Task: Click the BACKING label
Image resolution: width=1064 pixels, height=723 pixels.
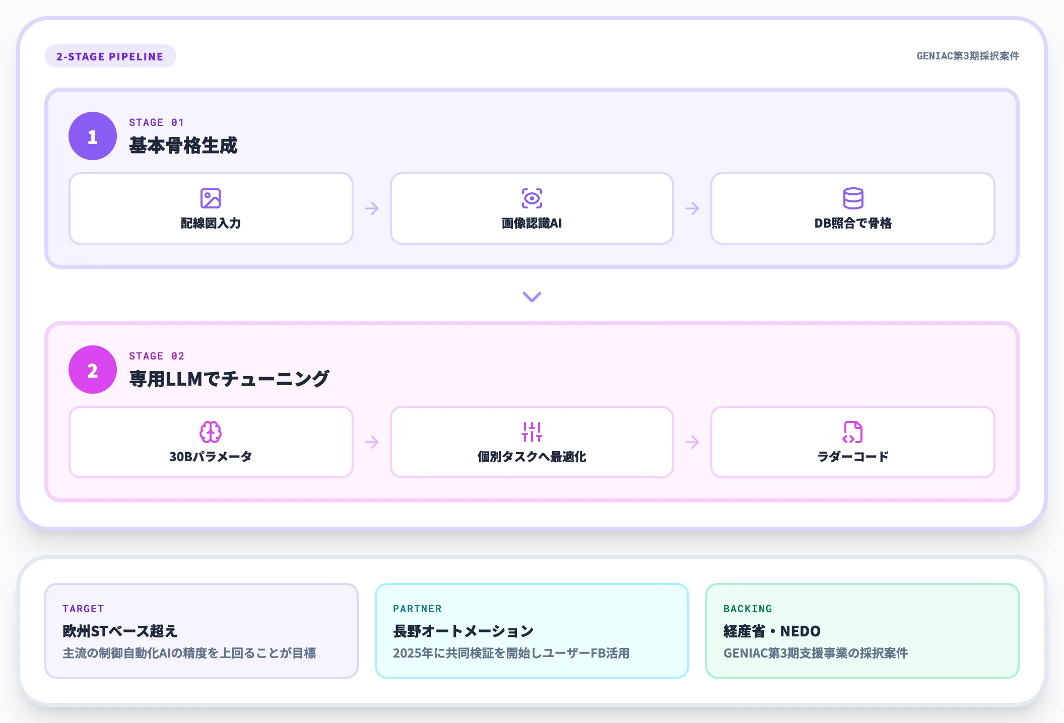Action: [x=748, y=609]
